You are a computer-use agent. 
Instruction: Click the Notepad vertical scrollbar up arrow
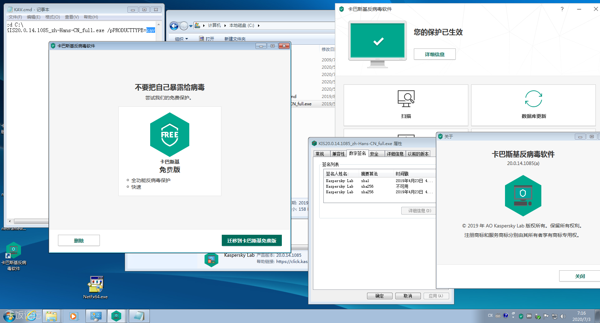(159, 24)
